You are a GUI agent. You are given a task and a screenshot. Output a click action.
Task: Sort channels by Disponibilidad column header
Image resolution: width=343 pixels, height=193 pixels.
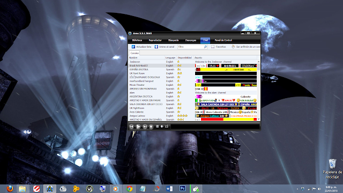coord(184,58)
